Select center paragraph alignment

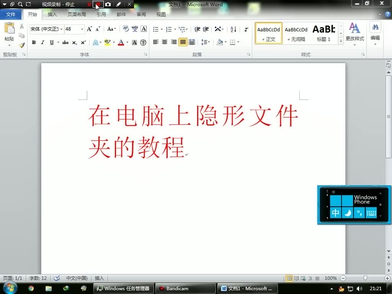pos(164,42)
